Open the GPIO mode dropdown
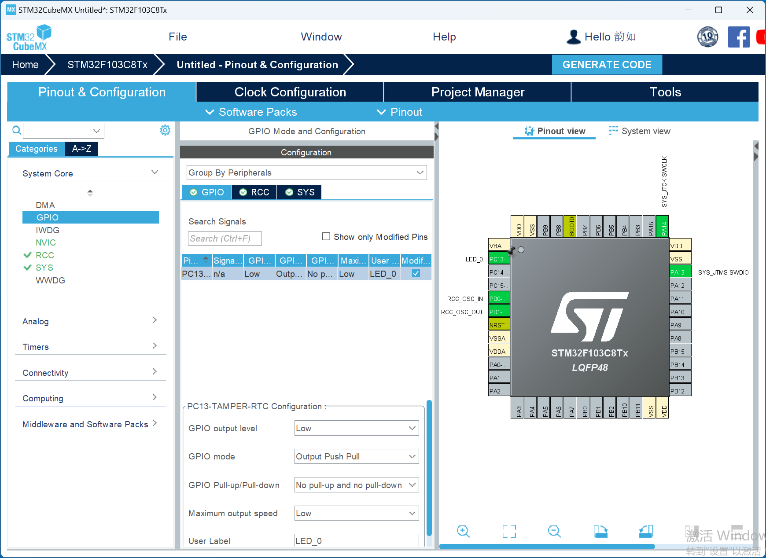 click(x=357, y=456)
